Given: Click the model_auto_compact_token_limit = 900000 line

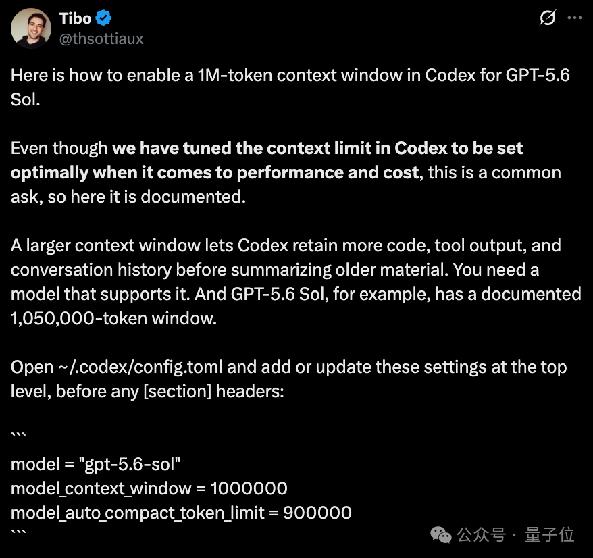Looking at the screenshot, I should 181,513.
